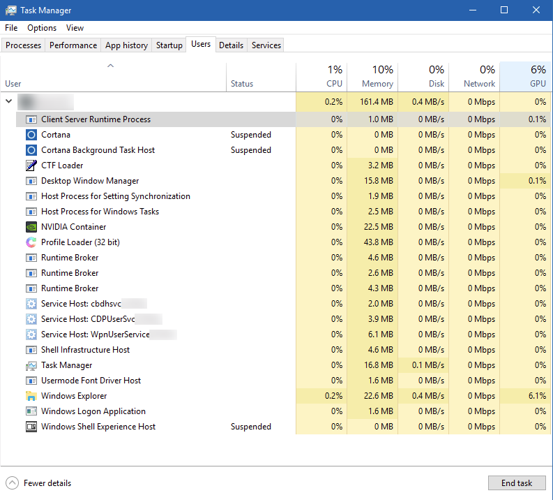Click the Host Process for Windows Tasks icon

[31, 212]
